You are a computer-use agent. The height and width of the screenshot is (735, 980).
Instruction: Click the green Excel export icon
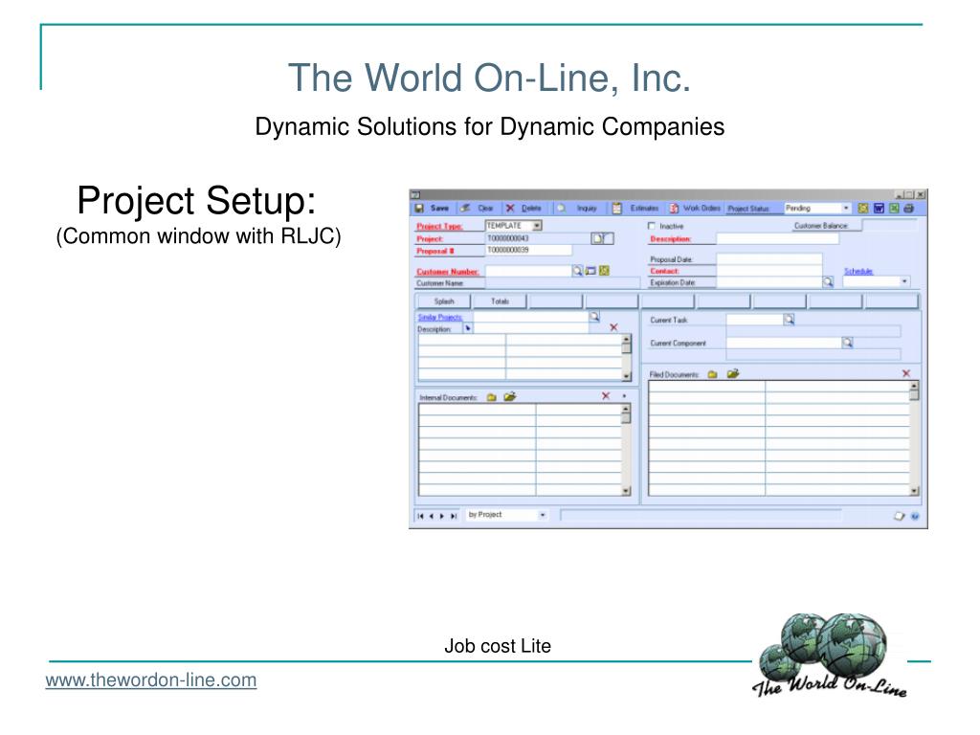pos(894,208)
